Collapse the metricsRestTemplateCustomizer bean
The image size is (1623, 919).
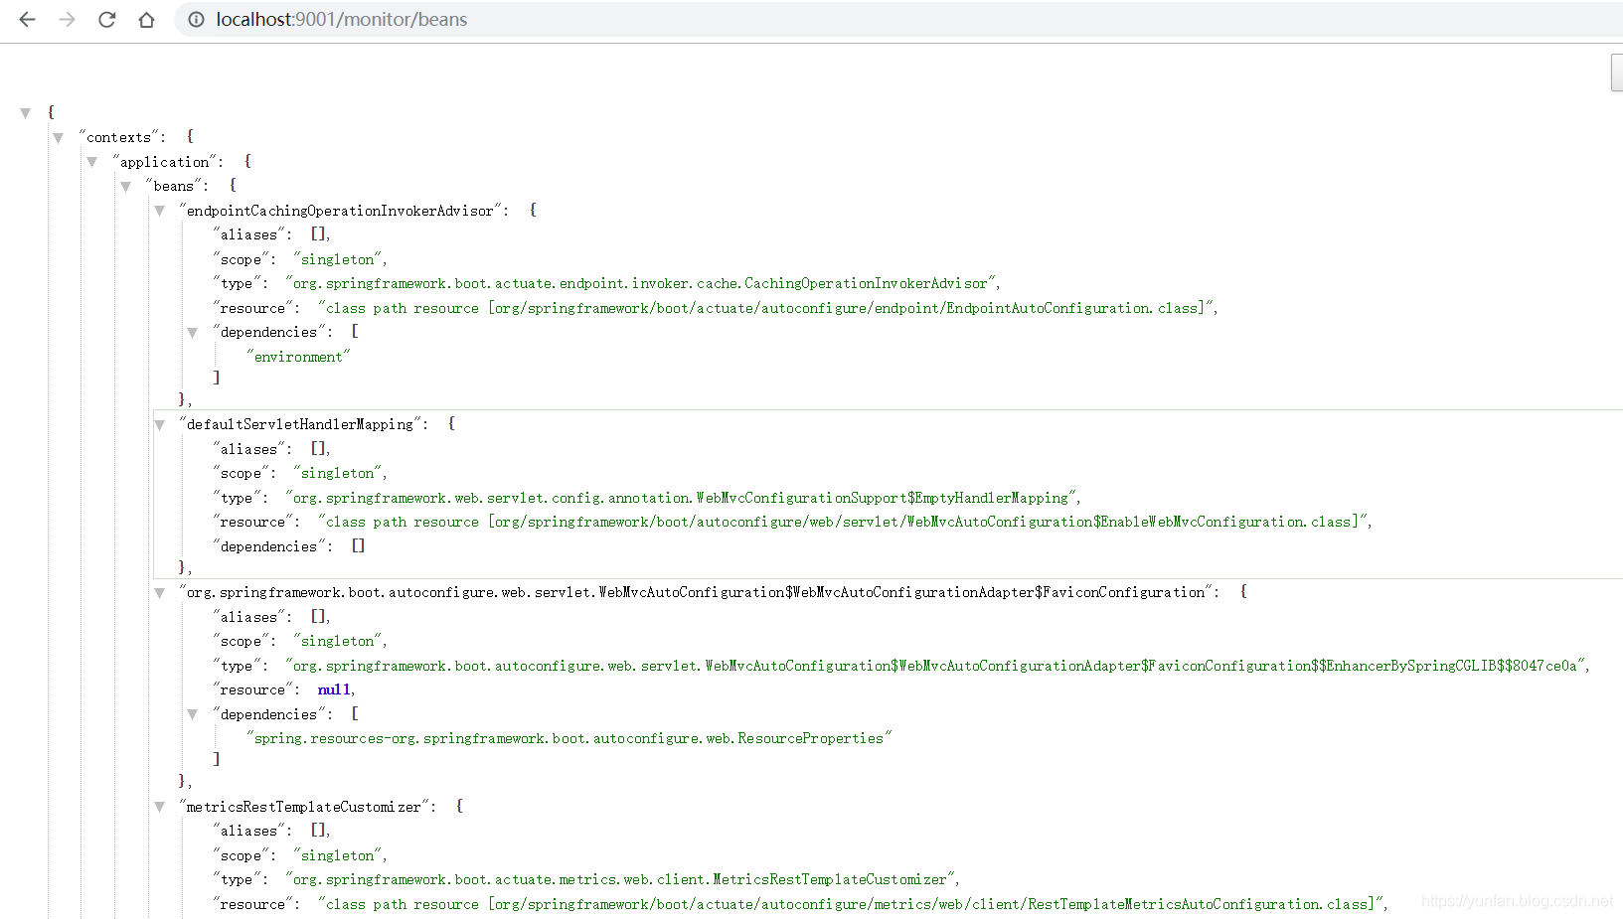point(159,807)
